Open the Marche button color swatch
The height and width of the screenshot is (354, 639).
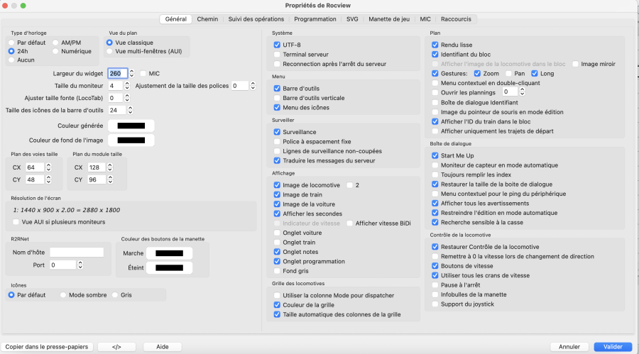click(x=170, y=253)
